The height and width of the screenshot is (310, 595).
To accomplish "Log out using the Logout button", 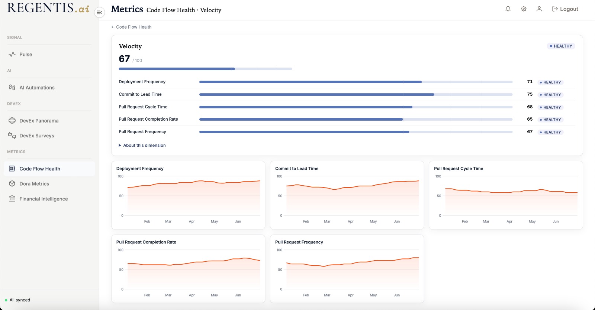I will (x=565, y=9).
